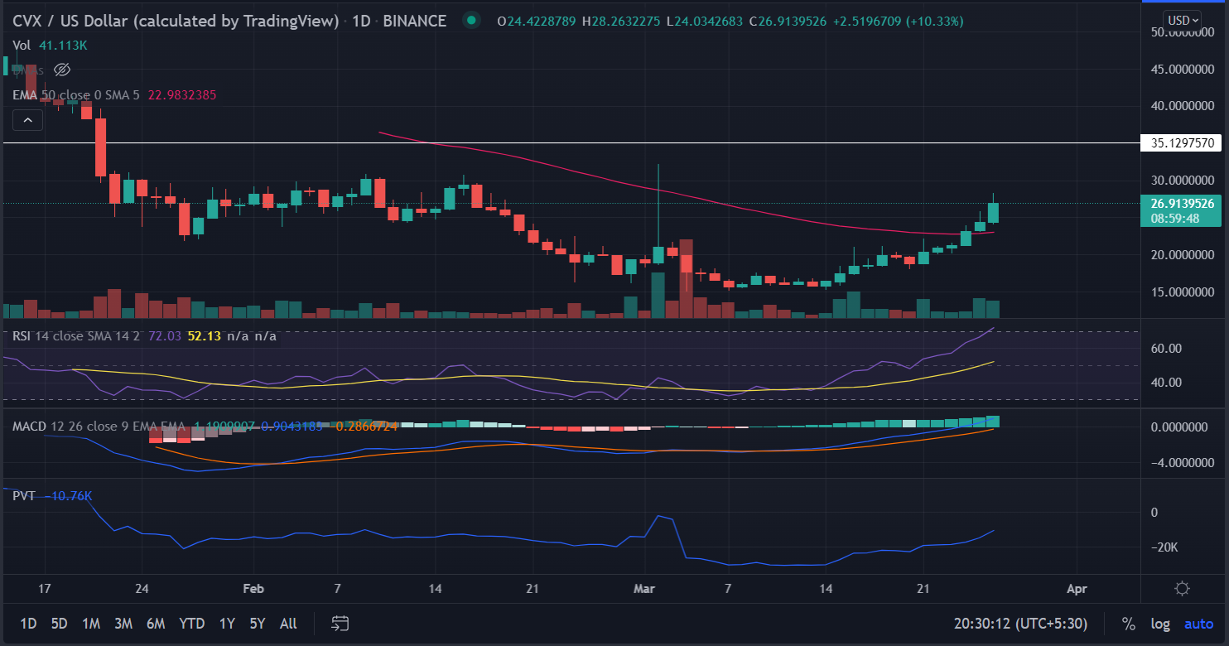
Task: Toggle log scale mode
Action: coord(1160,624)
